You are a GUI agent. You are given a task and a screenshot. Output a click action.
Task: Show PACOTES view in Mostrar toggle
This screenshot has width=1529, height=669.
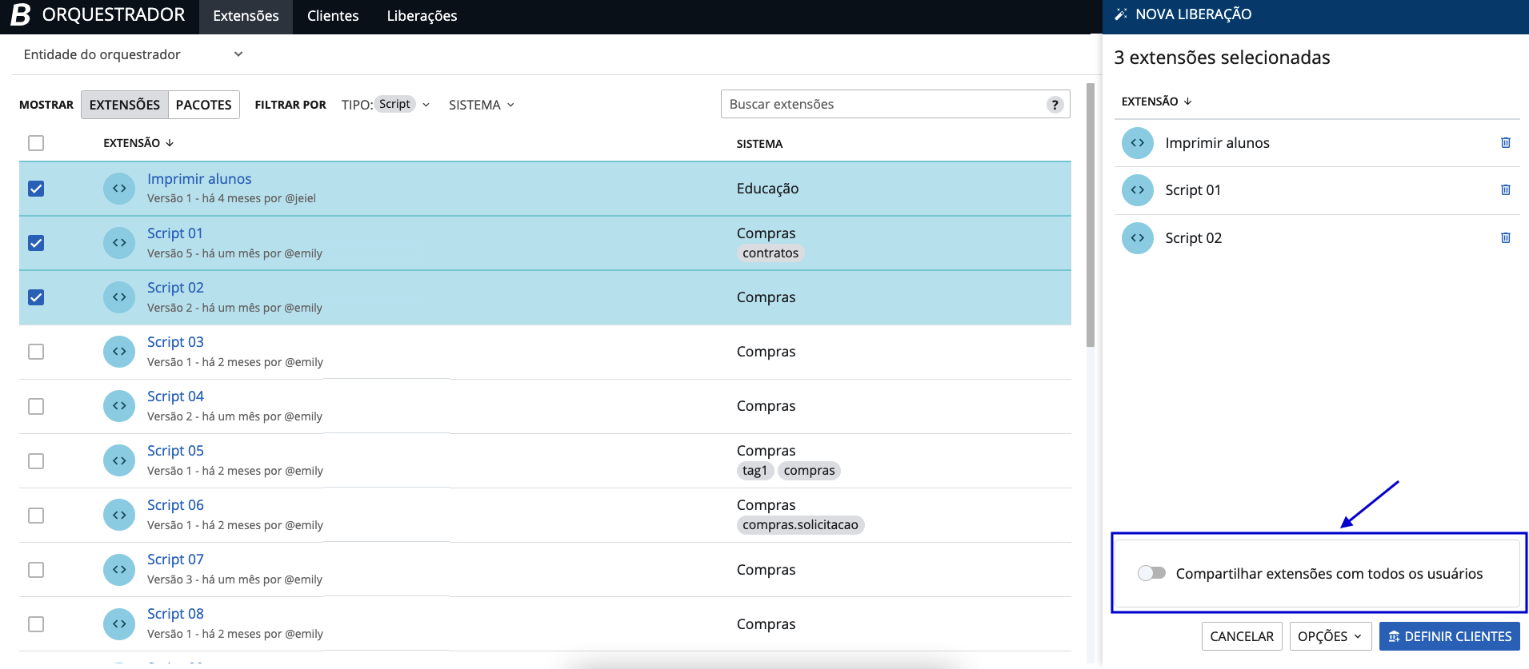tap(204, 105)
